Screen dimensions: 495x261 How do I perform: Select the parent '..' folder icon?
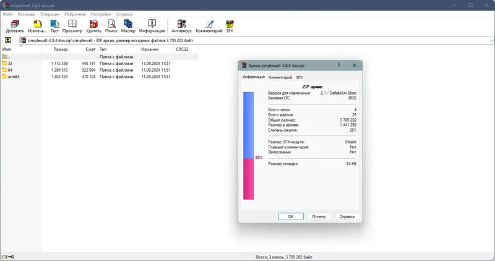(4, 57)
